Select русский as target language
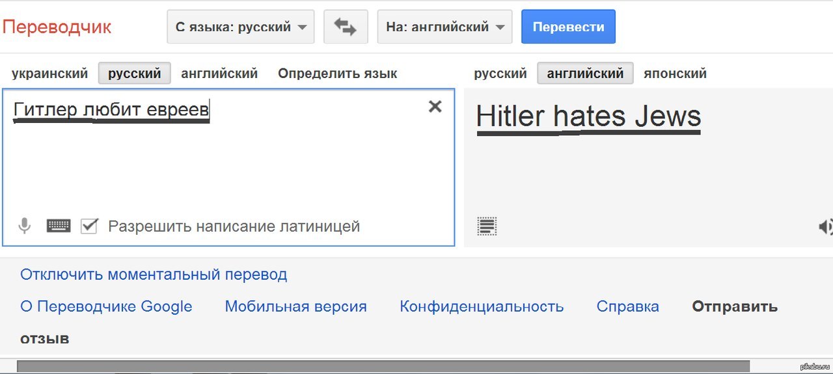This screenshot has height=374, width=833. coord(500,73)
